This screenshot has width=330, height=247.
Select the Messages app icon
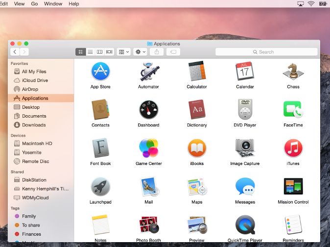pos(245,186)
